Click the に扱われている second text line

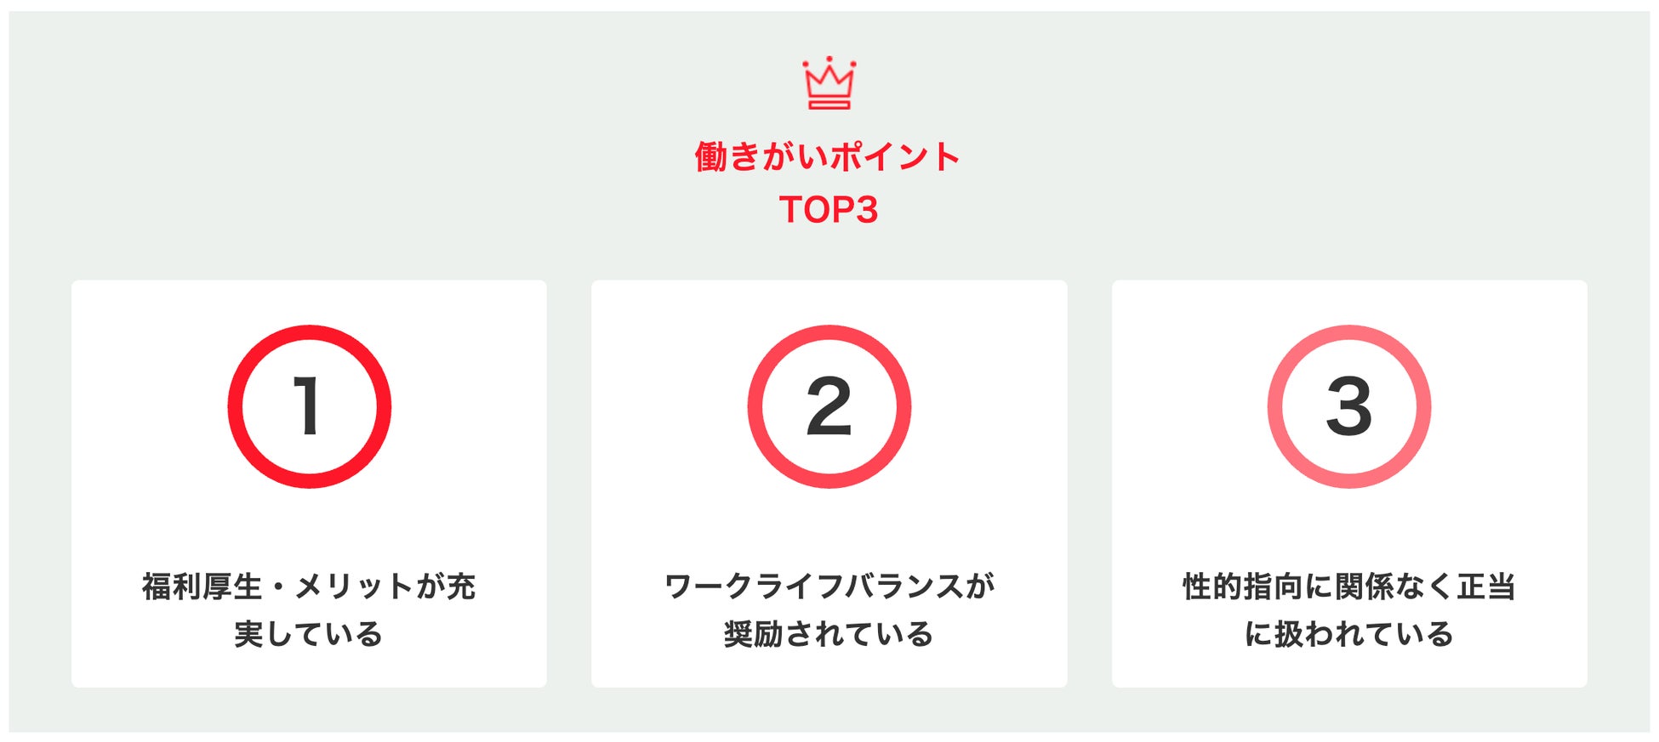[x=1349, y=634]
